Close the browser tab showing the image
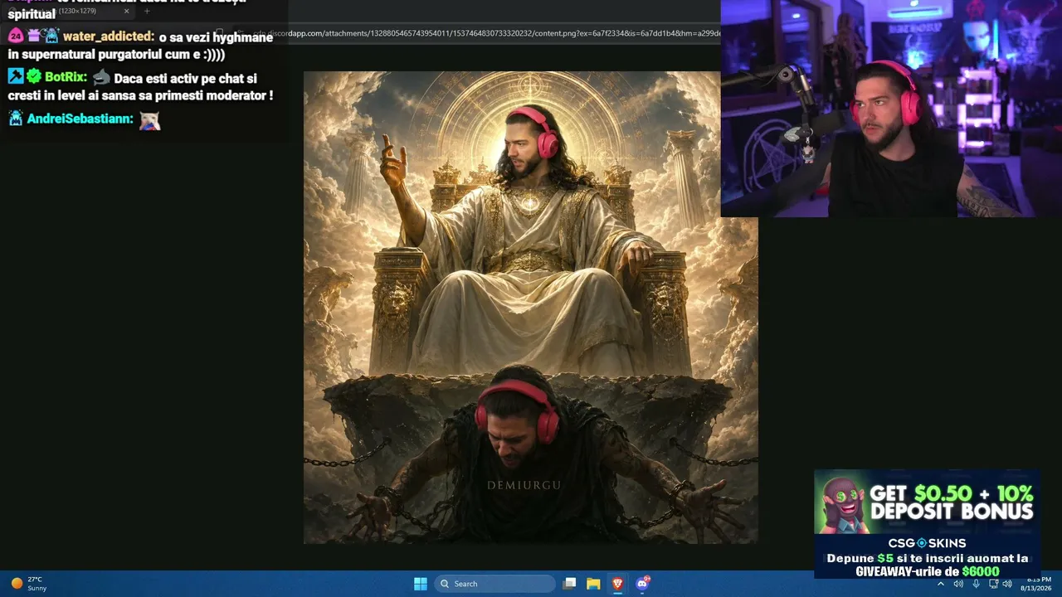1062x597 pixels. [x=126, y=11]
